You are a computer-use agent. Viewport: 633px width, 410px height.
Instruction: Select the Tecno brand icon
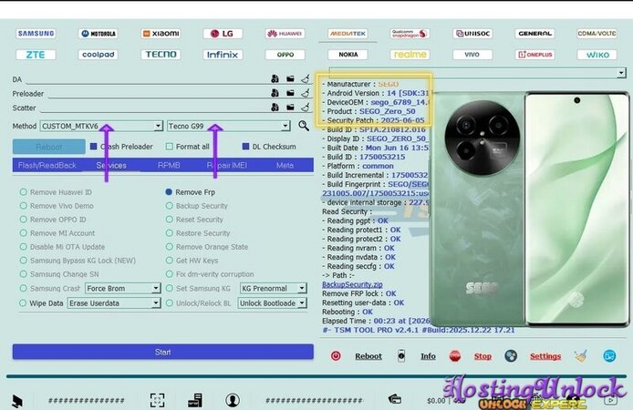[161, 55]
